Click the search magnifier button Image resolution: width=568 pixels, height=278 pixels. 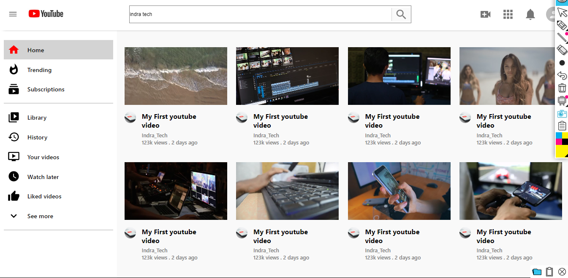(x=401, y=14)
